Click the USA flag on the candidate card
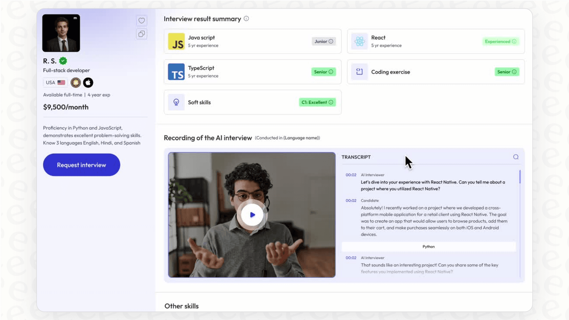The width and height of the screenshot is (569, 320). [x=61, y=82]
